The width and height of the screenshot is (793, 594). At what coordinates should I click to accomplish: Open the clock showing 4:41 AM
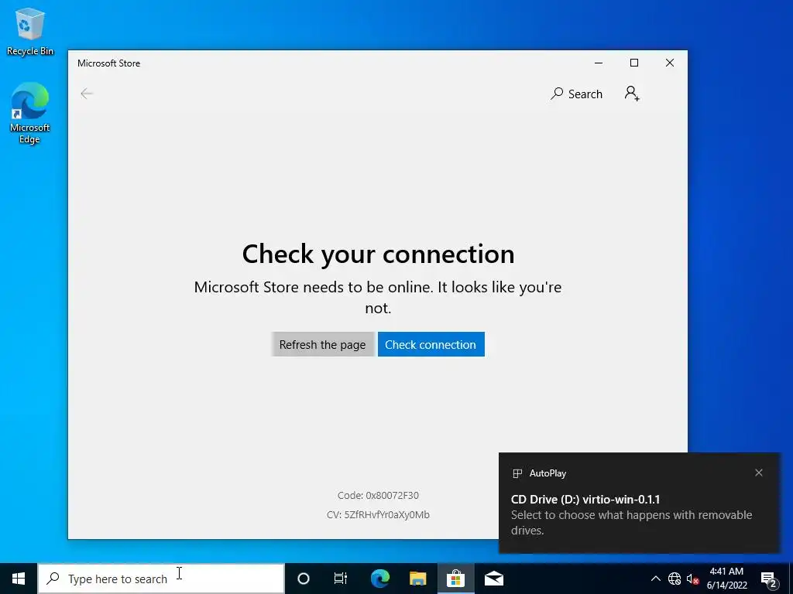[x=726, y=579]
